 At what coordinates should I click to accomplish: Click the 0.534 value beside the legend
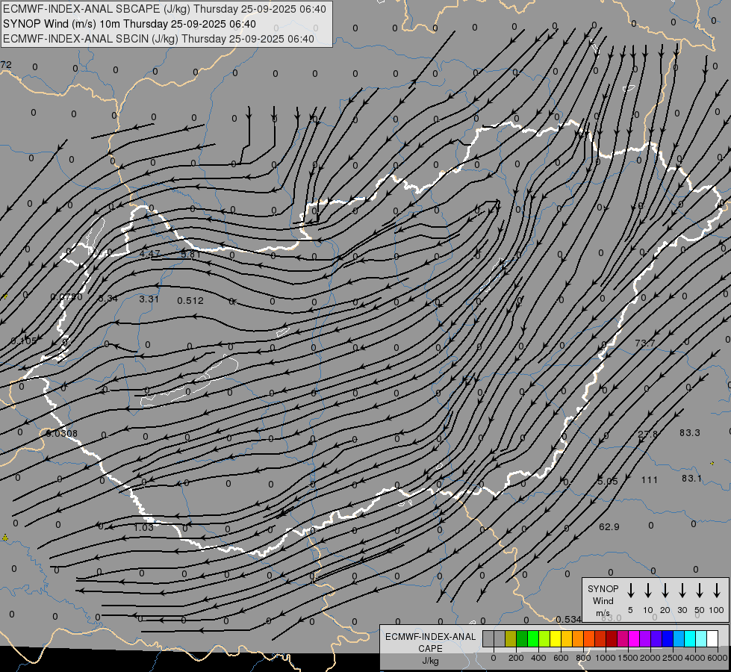click(x=569, y=619)
